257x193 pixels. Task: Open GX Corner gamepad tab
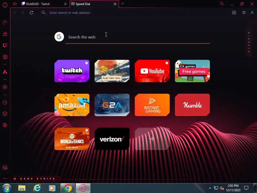pyautogui.click(x=15, y=4)
